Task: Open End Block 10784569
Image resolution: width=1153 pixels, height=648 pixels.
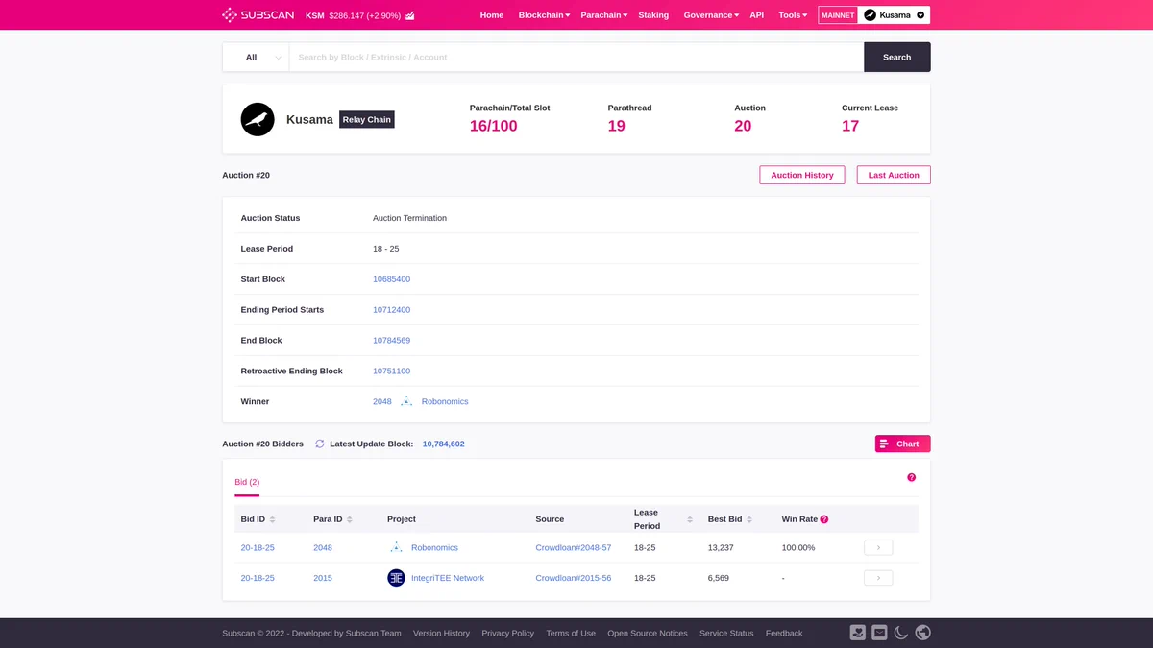Action: point(391,341)
